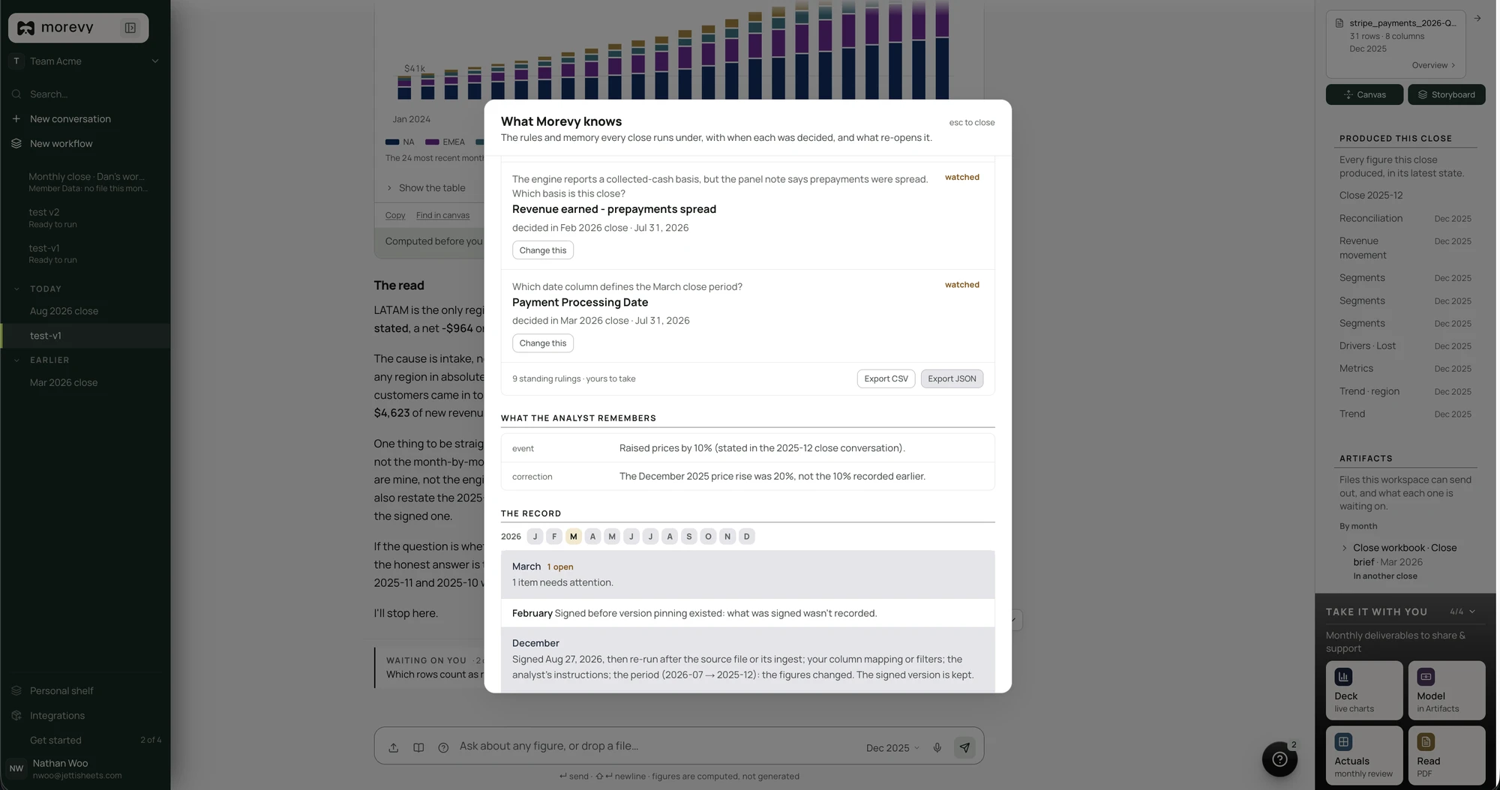Screen dimensions: 1500x790
Task: Collapse the sidebar panel icon
Action: pyautogui.click(x=130, y=28)
